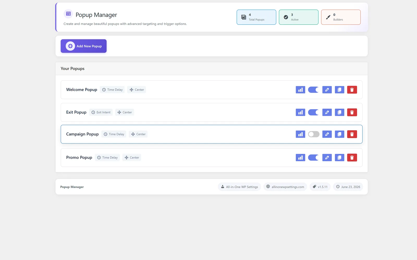Click the Center tag on Exit Popup
Image resolution: width=417 pixels, height=260 pixels.
click(125, 112)
